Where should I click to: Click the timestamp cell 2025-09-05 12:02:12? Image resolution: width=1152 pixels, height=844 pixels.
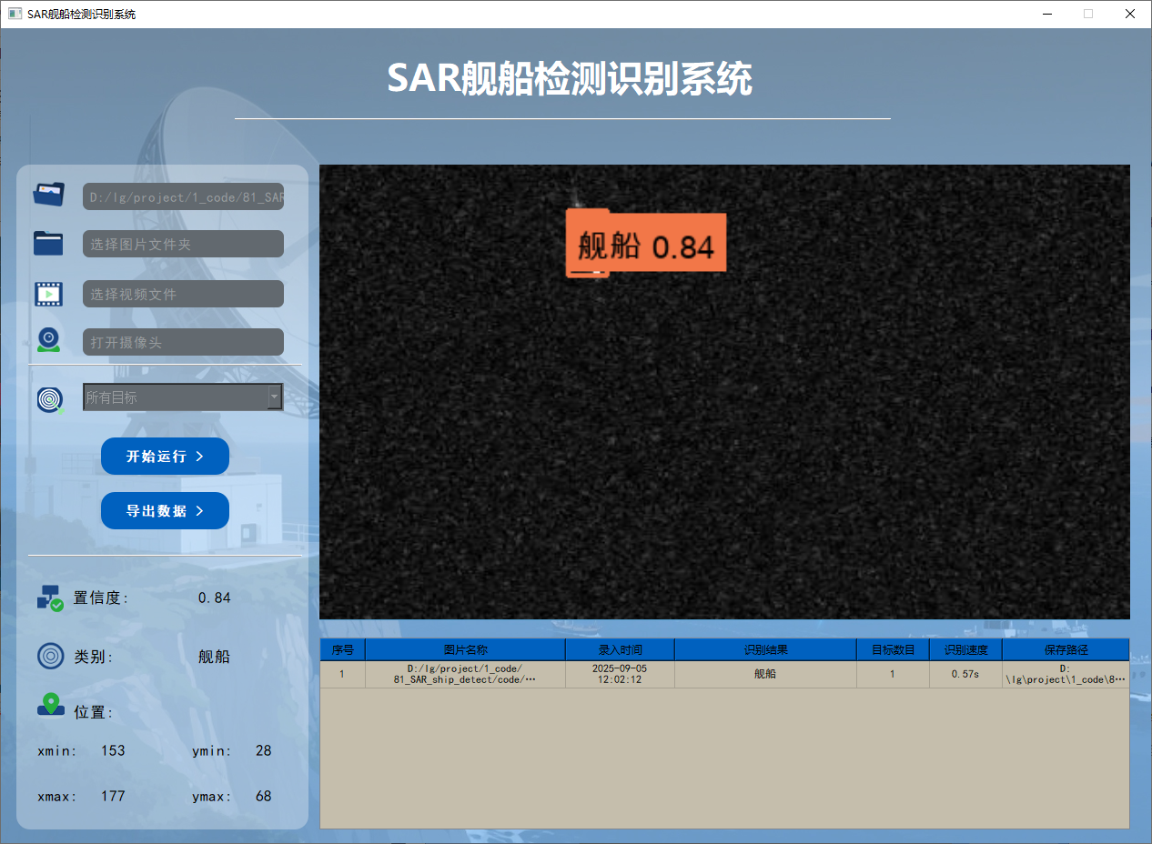621,674
